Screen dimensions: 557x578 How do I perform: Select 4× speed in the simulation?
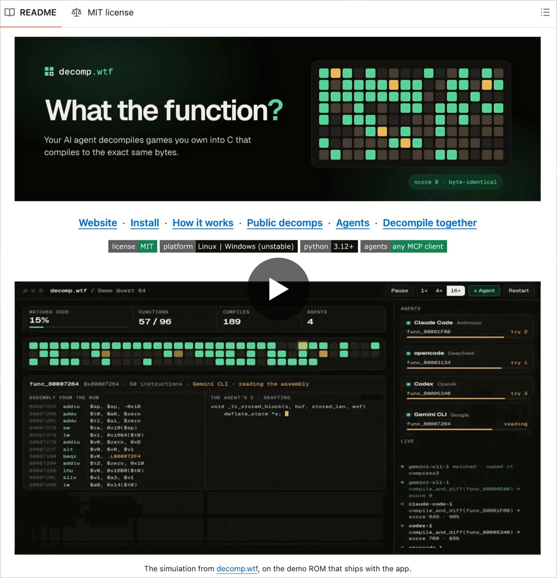point(439,291)
